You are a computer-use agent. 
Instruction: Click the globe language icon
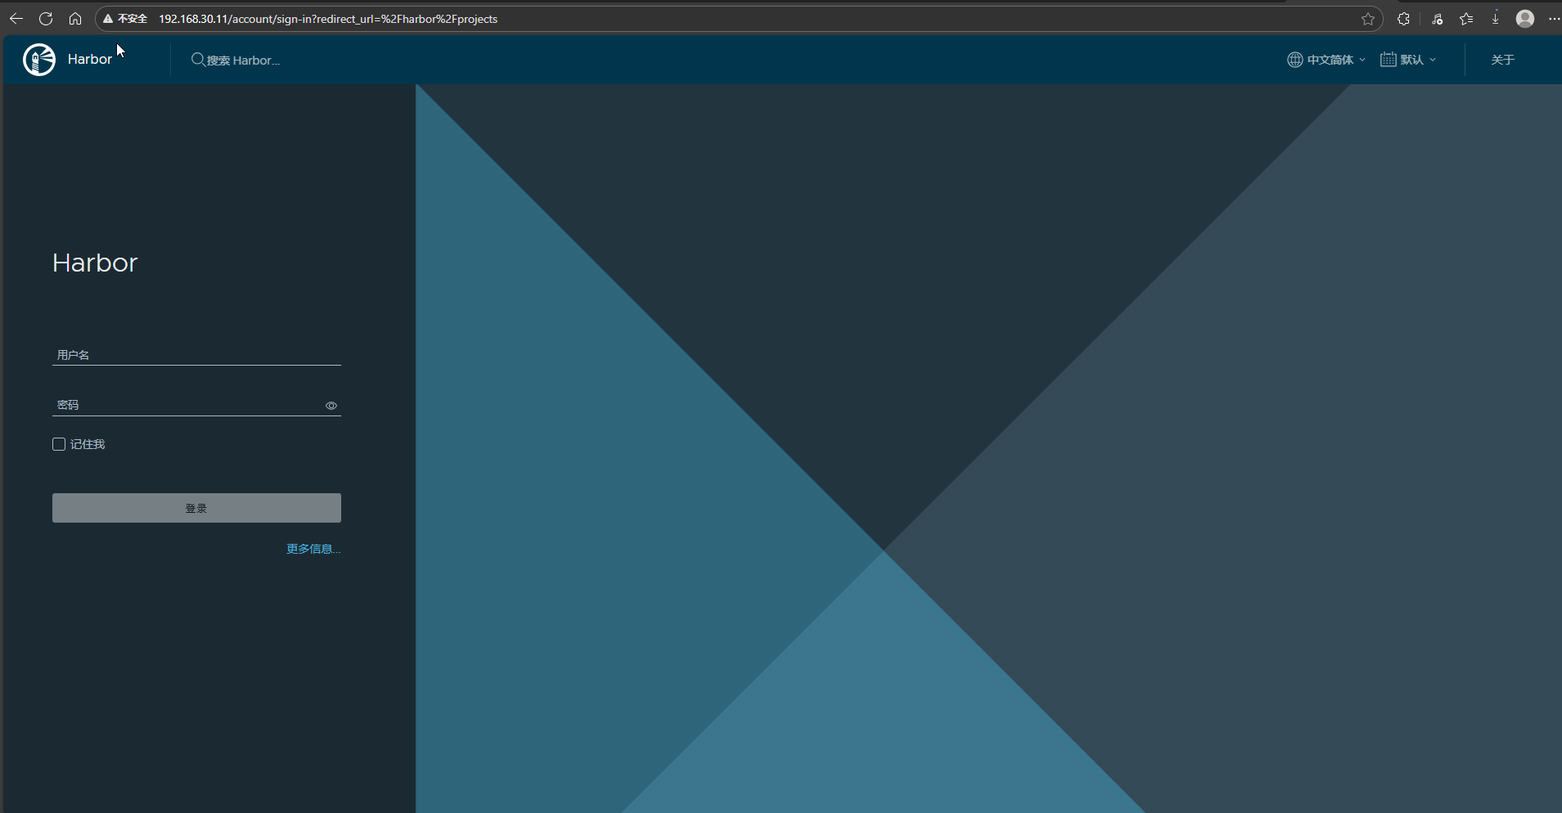pyautogui.click(x=1295, y=60)
